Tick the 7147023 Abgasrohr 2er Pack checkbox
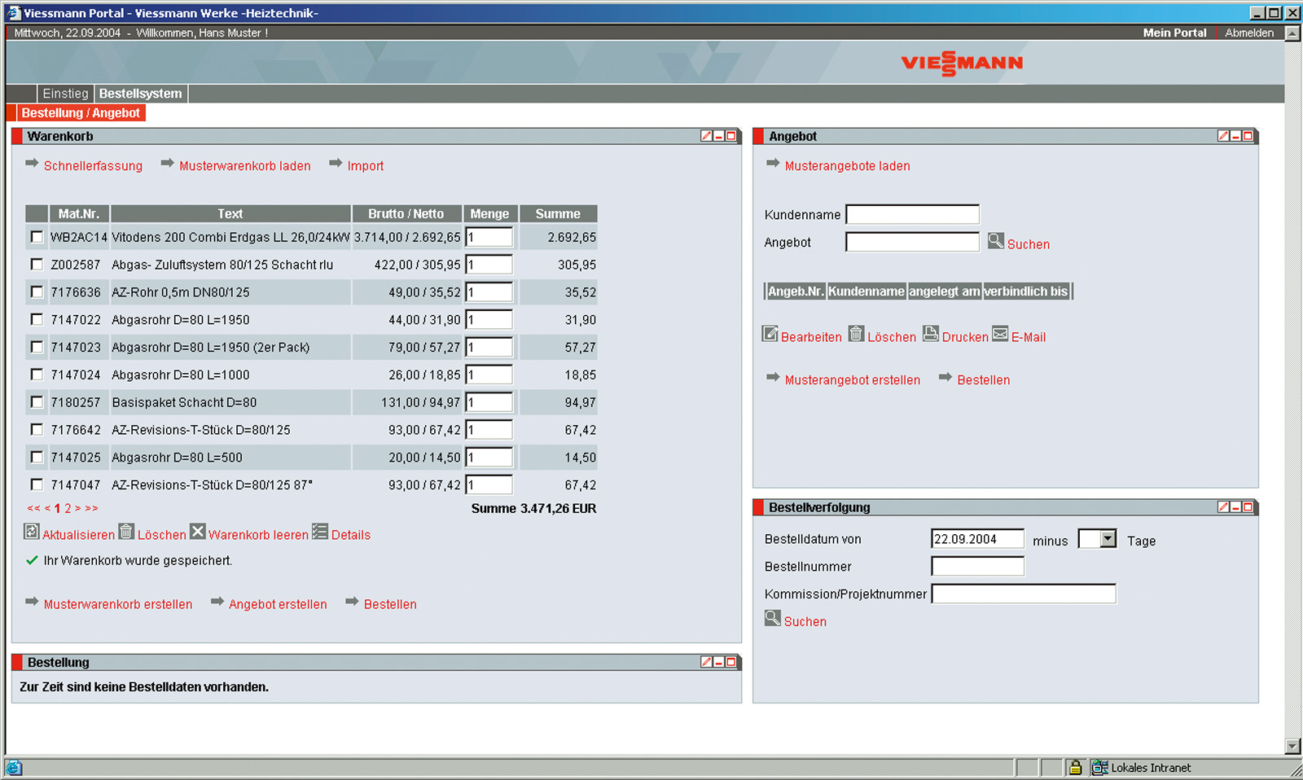 click(x=37, y=347)
